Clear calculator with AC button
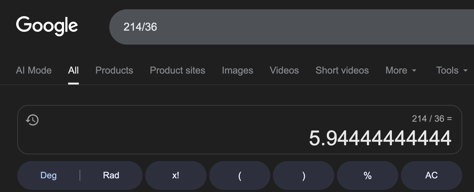This screenshot has height=192, width=474. [x=431, y=175]
